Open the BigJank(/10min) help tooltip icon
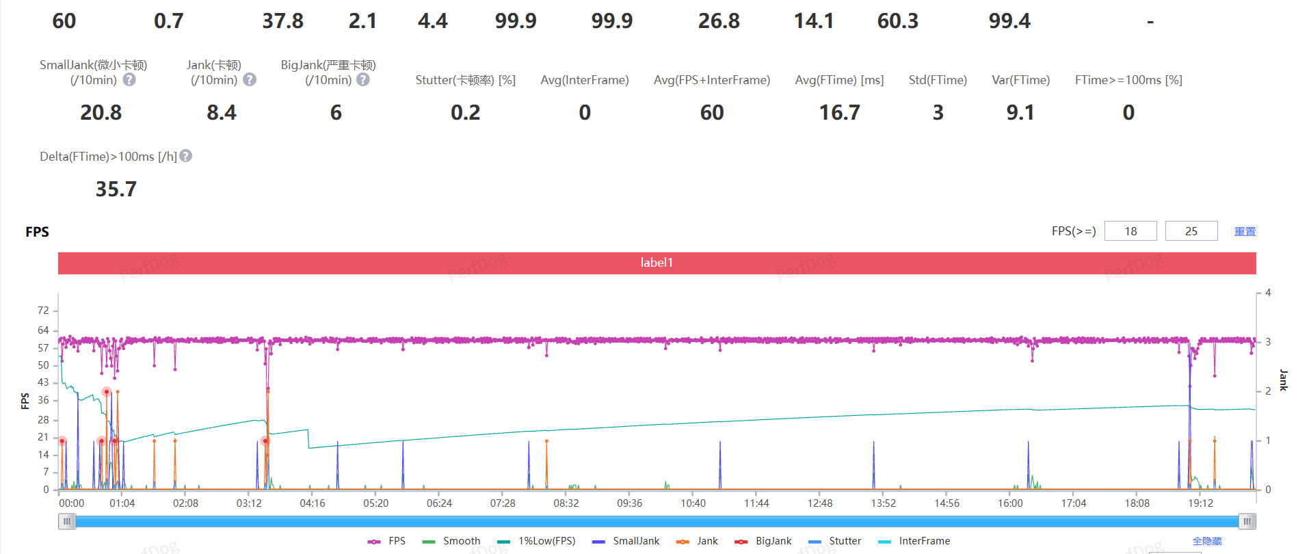The width and height of the screenshot is (1309, 554). point(363,80)
